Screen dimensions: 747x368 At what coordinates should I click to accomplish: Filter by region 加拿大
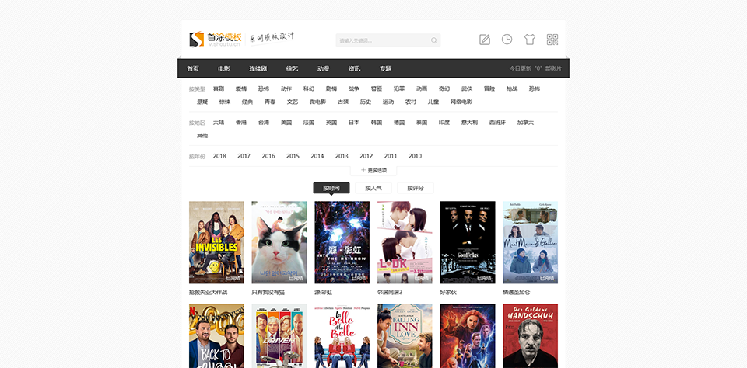click(526, 123)
